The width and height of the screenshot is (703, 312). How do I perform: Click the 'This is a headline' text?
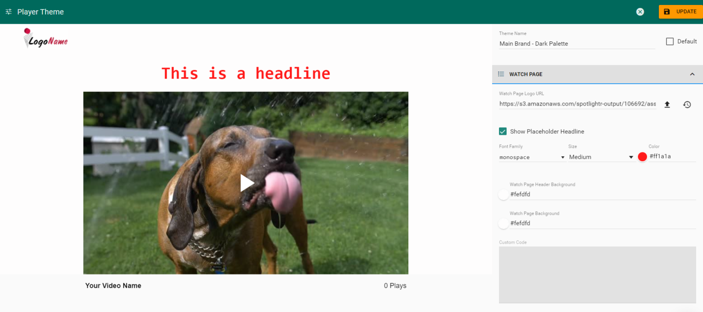click(246, 73)
